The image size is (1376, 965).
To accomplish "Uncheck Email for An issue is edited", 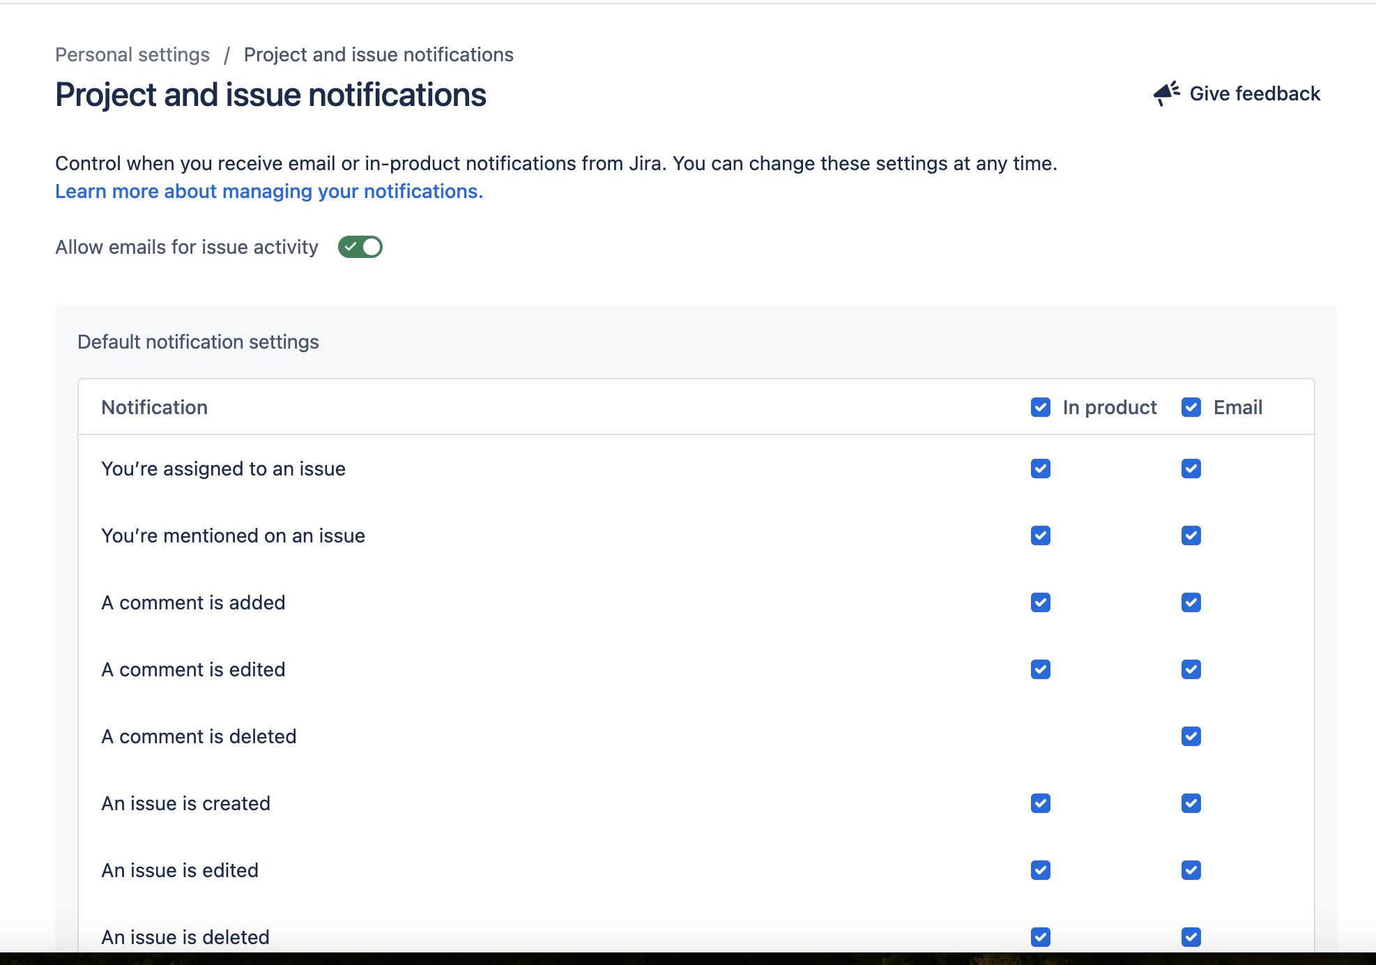I will click(1191, 870).
